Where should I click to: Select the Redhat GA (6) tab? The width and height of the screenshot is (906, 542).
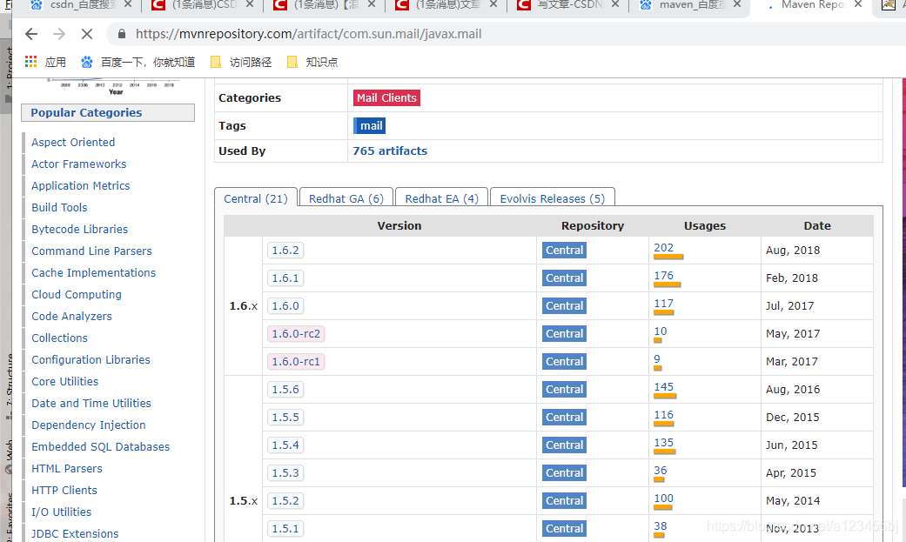[346, 198]
